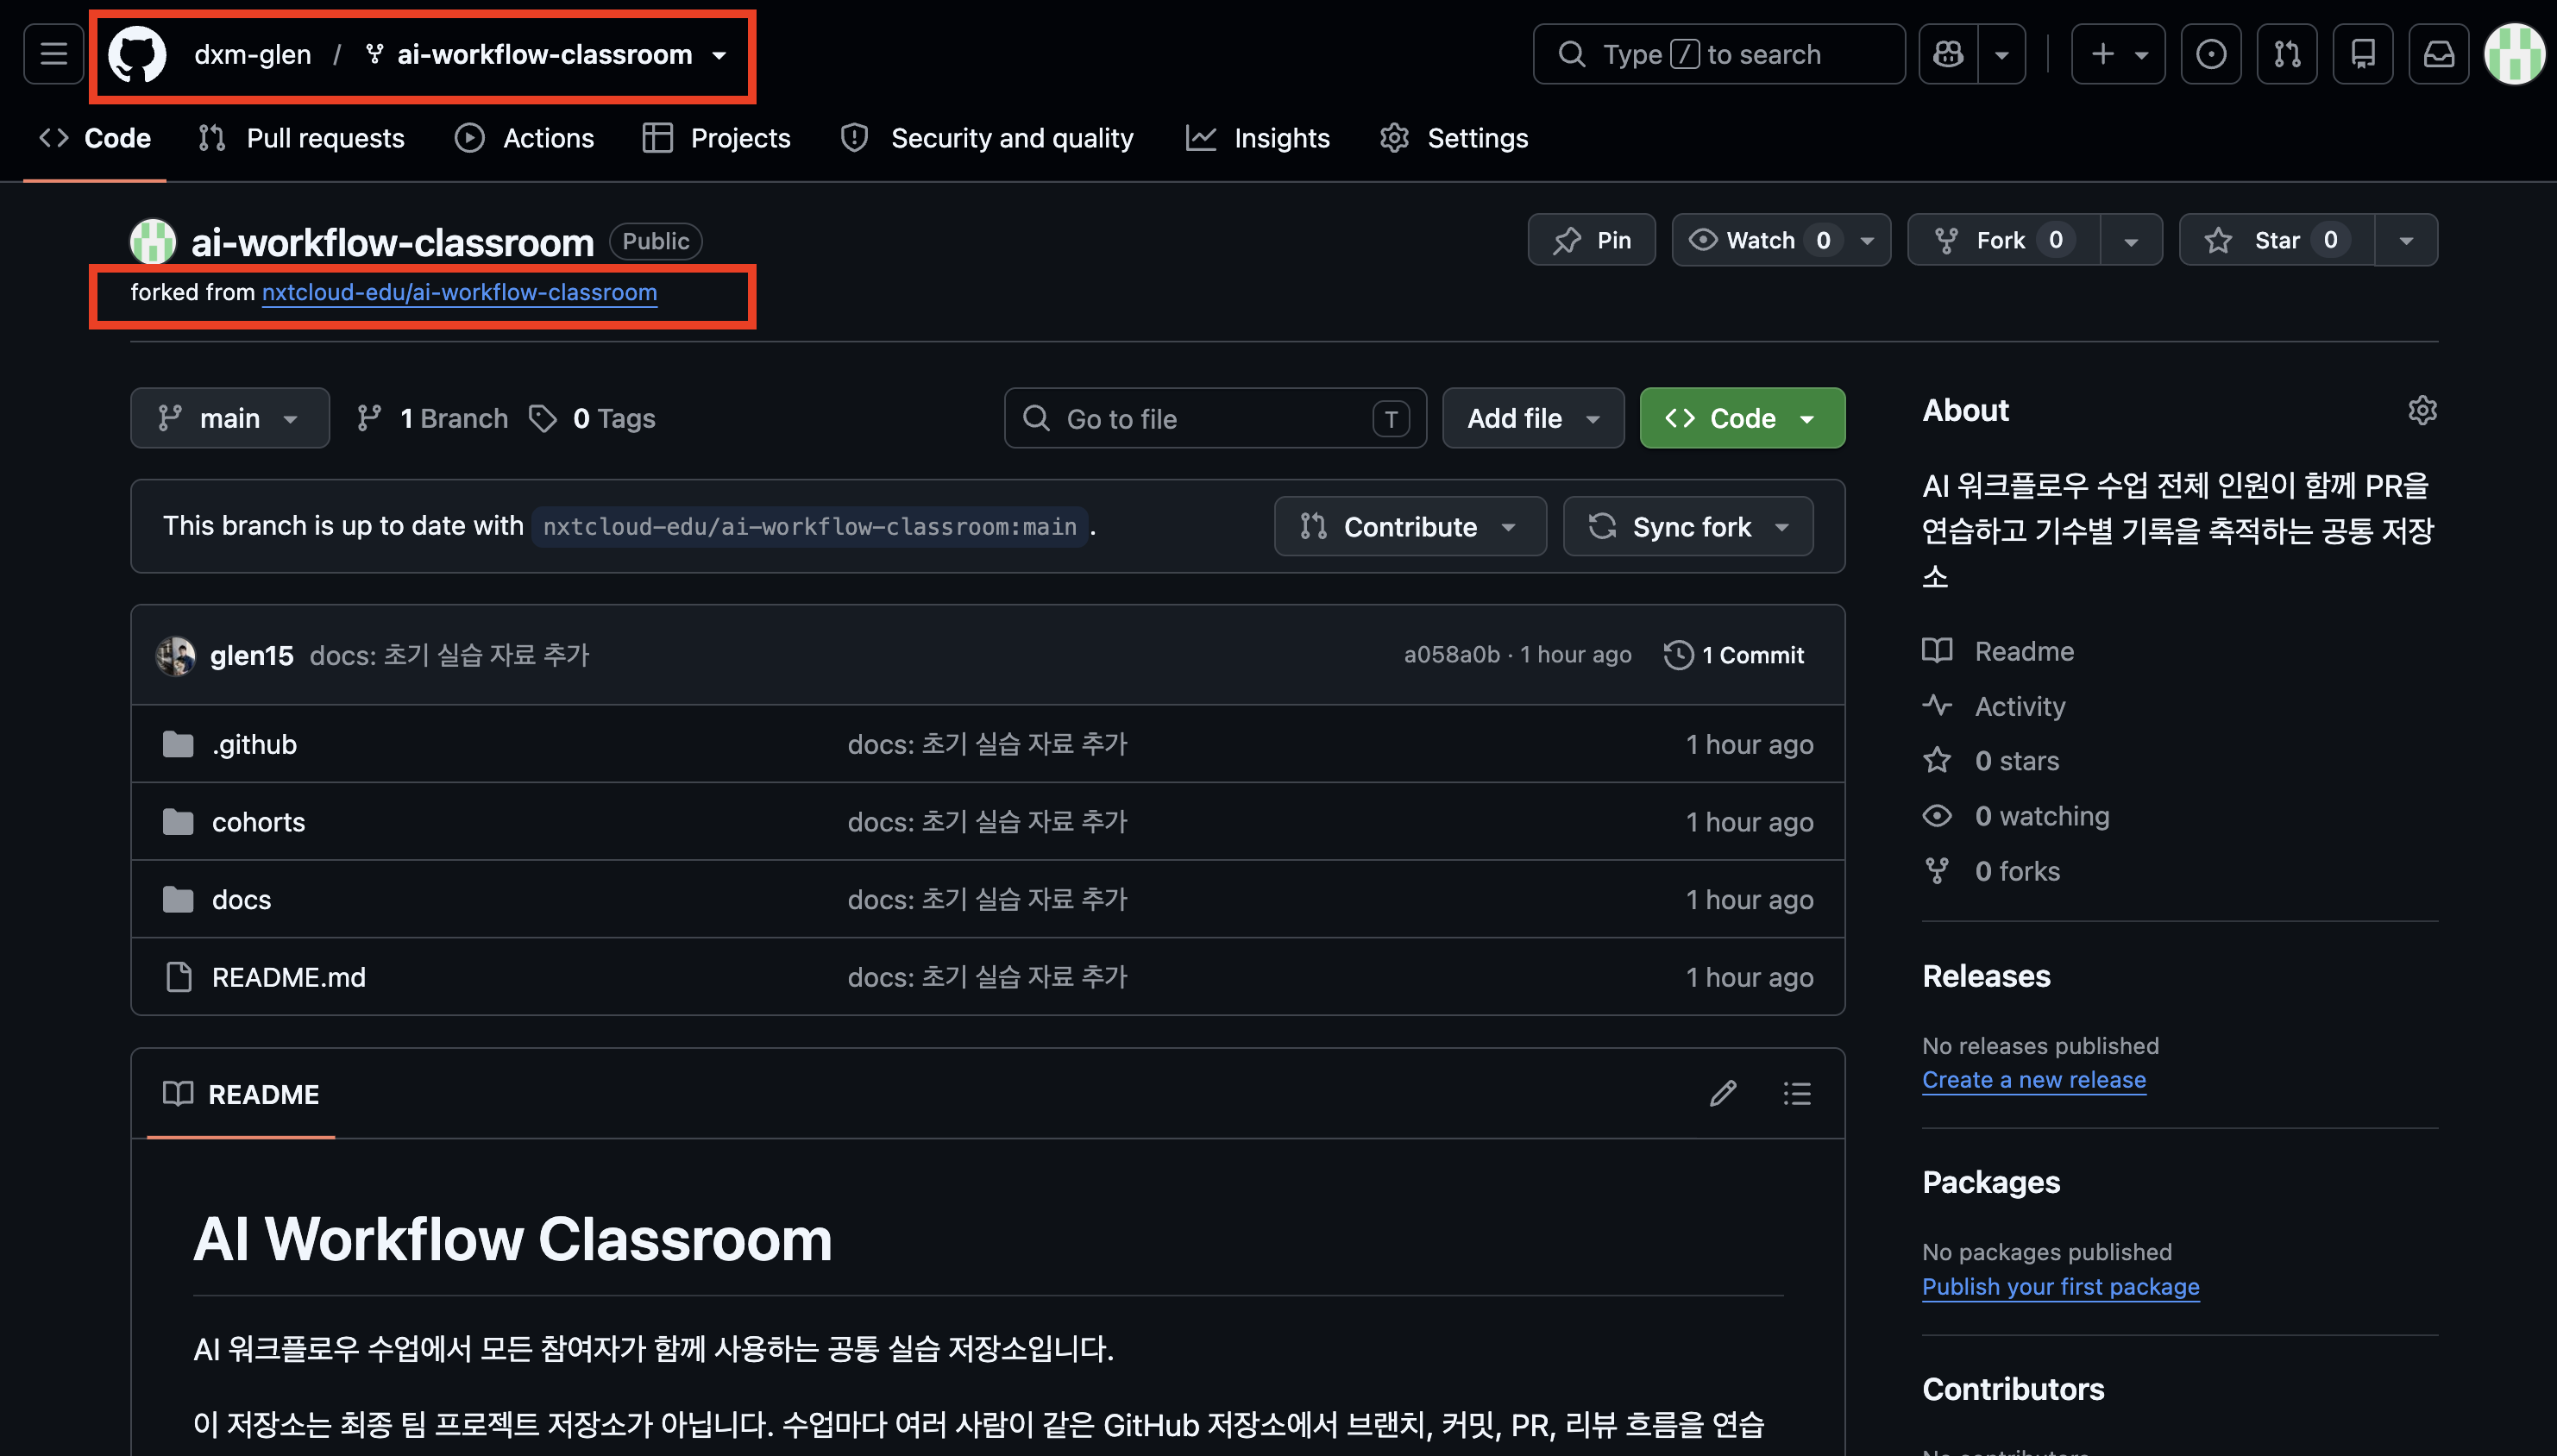The image size is (2557, 1456).
Task: Expand the Star lists dropdown arrow
Action: click(2406, 241)
